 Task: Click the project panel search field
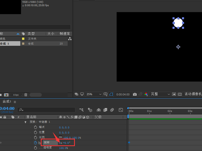tap(35, 27)
